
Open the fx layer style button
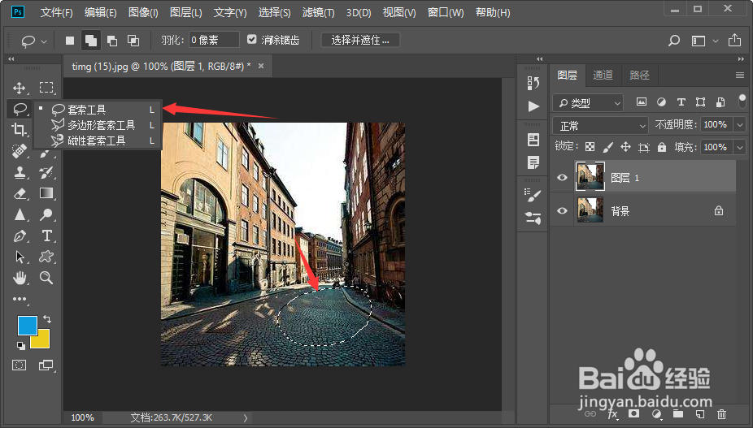pyautogui.click(x=613, y=414)
